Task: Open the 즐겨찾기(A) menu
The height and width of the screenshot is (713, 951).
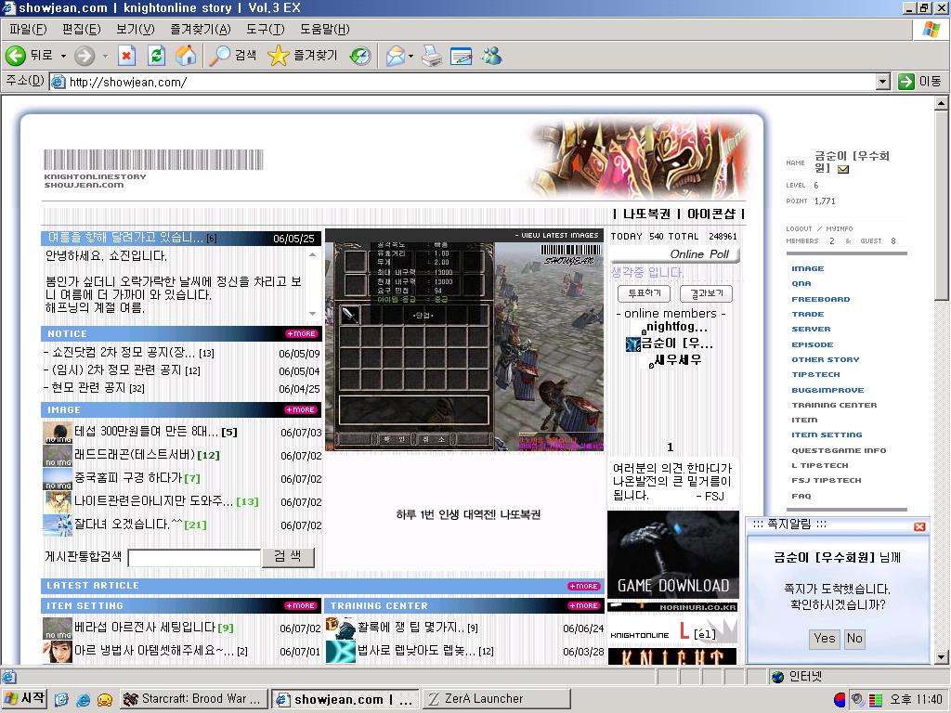Action: pos(201,29)
